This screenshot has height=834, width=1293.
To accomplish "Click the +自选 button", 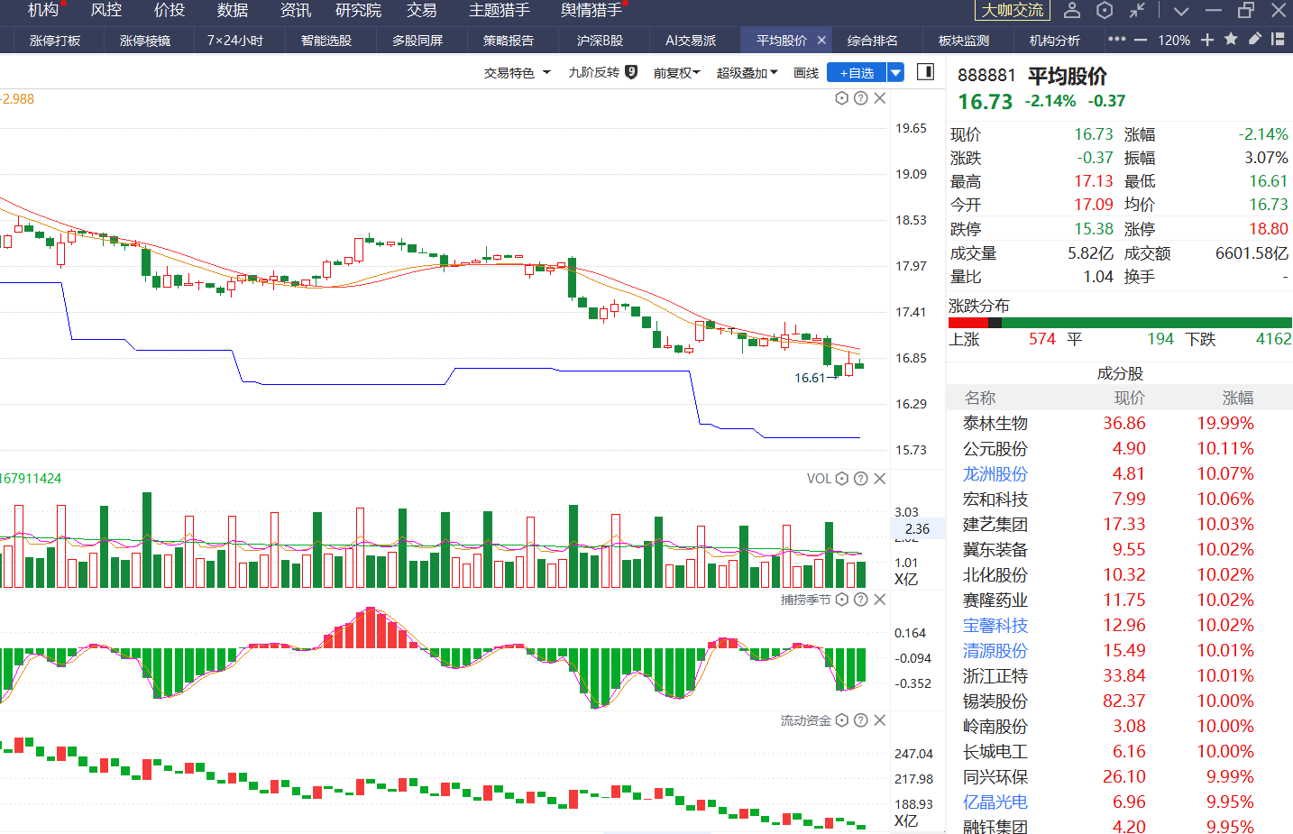I will point(857,73).
